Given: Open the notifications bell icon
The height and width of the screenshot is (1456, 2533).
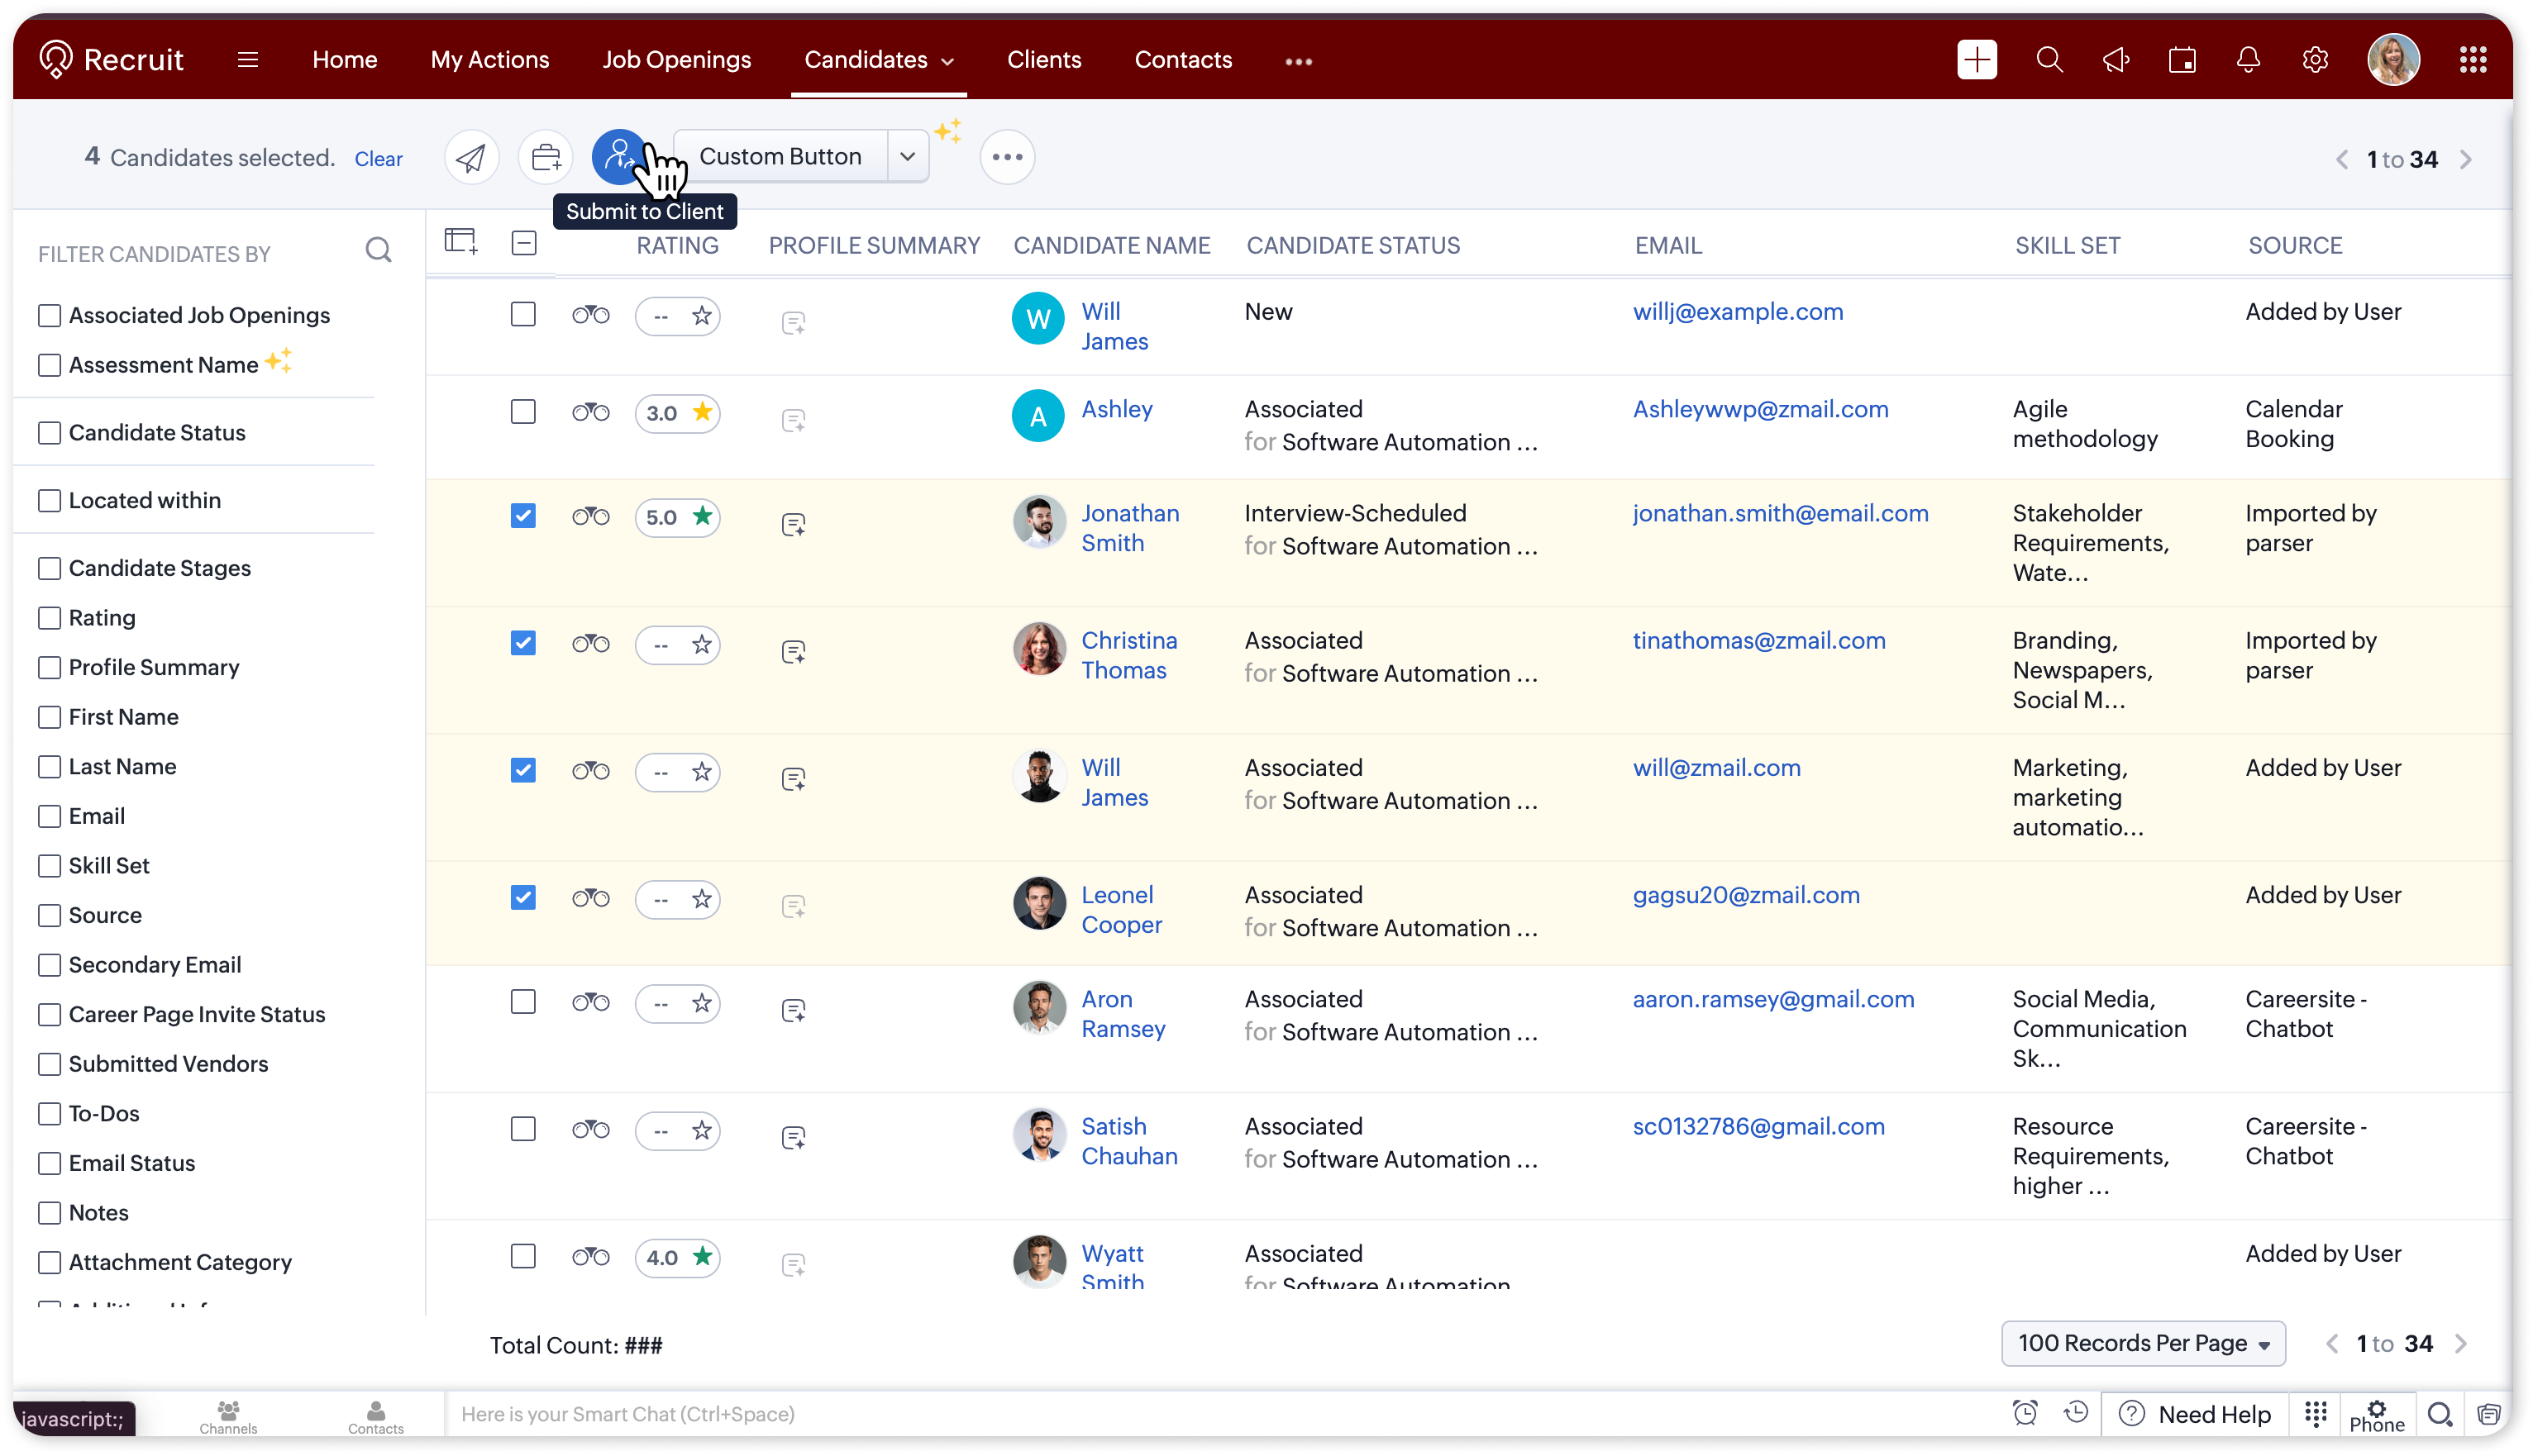Looking at the screenshot, I should coord(2248,60).
